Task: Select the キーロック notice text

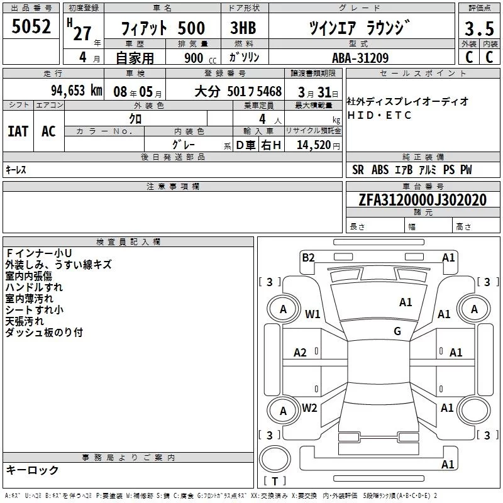Action: tap(32, 470)
